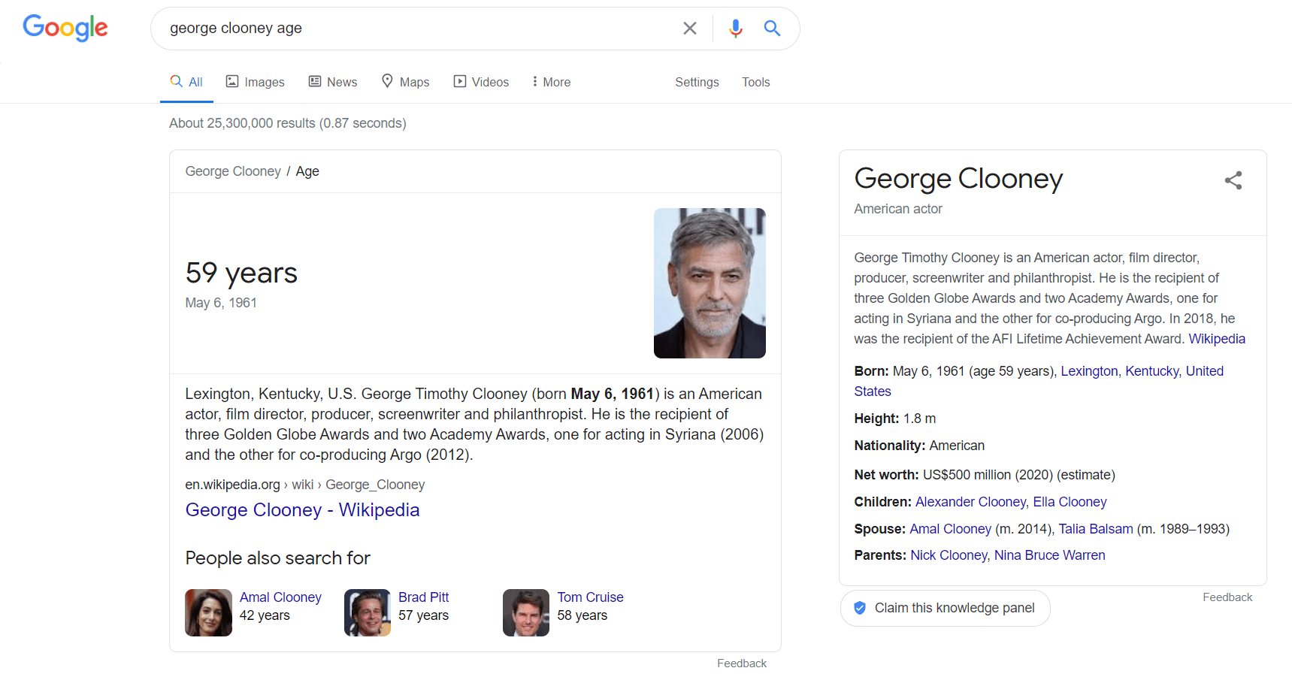Click Feedback below the knowledge panel
This screenshot has width=1292, height=674.
(1227, 597)
